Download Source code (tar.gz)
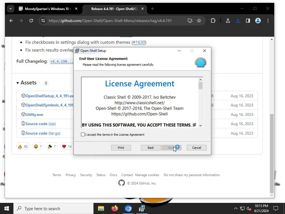The image size is (285, 214). click(43, 133)
